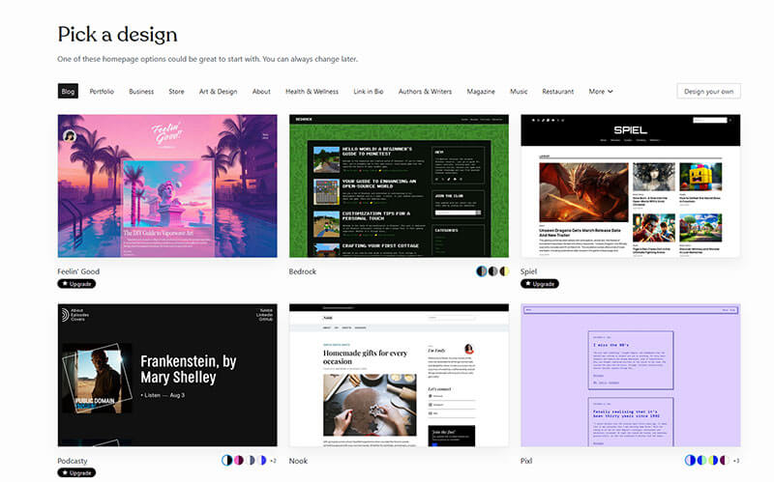Choose Bedrock's yellow color variation circle
This screenshot has height=482, width=774.
pyautogui.click(x=504, y=271)
